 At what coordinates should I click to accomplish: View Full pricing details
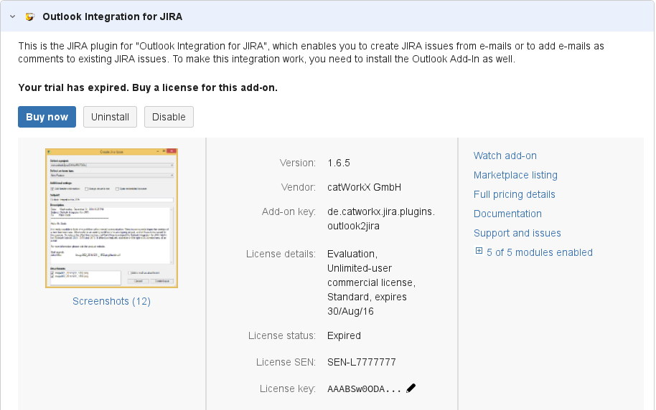514,194
